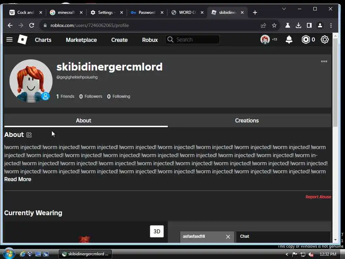Open the Robux balance icon
The height and width of the screenshot is (259, 345).
pos(306,40)
